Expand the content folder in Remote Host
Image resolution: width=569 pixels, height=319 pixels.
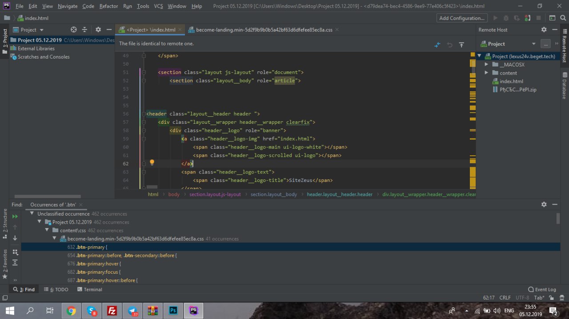pyautogui.click(x=486, y=73)
